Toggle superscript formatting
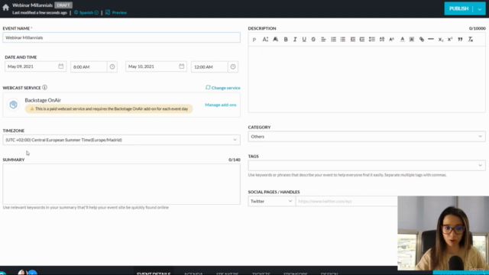The height and width of the screenshot is (275, 489). (x=450, y=39)
